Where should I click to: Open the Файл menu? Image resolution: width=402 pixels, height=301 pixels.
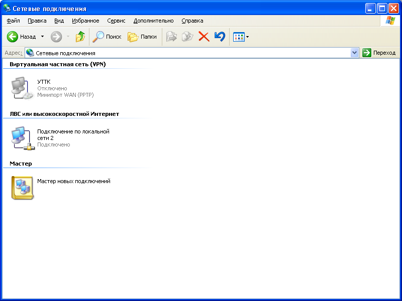click(14, 21)
